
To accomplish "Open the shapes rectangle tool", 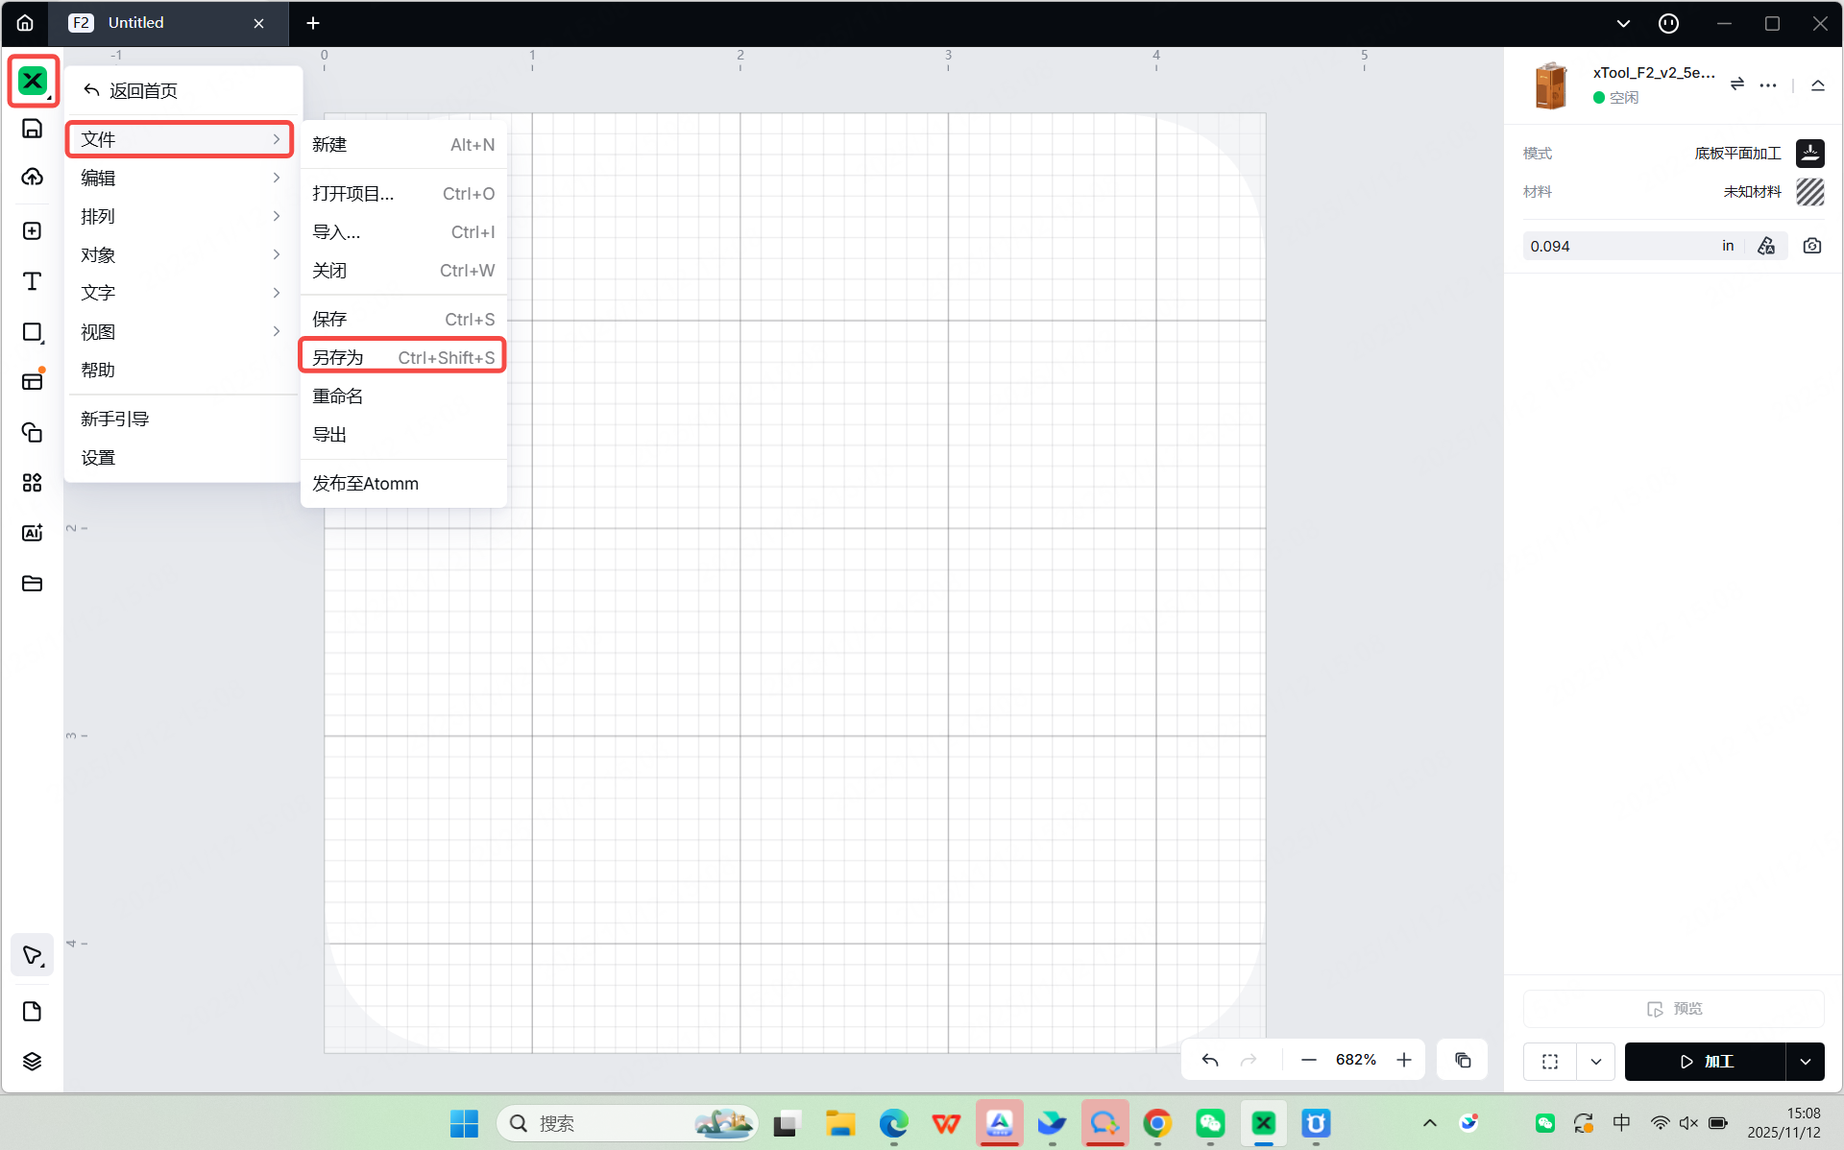I will click(x=32, y=332).
